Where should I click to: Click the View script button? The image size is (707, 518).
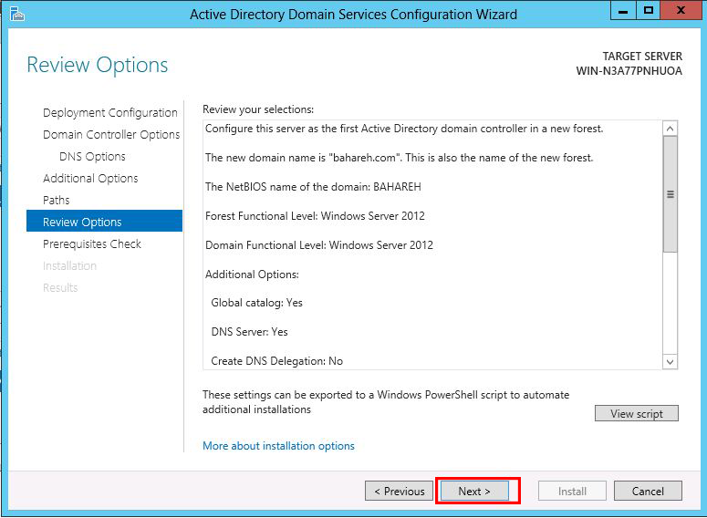coord(637,413)
